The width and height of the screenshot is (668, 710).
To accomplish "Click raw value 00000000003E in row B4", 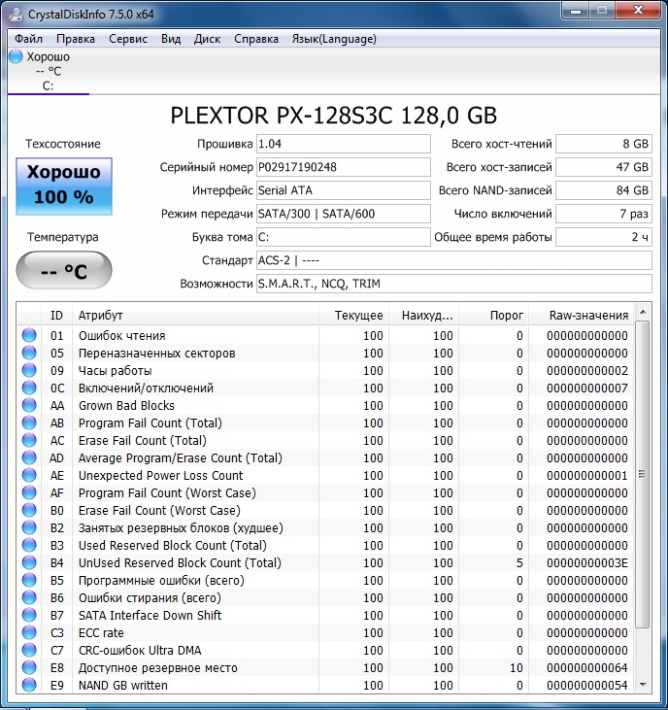I will point(587,562).
